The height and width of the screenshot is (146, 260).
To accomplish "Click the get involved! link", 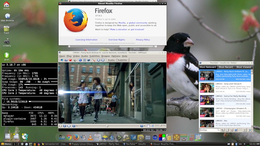I will tap(137, 30).
